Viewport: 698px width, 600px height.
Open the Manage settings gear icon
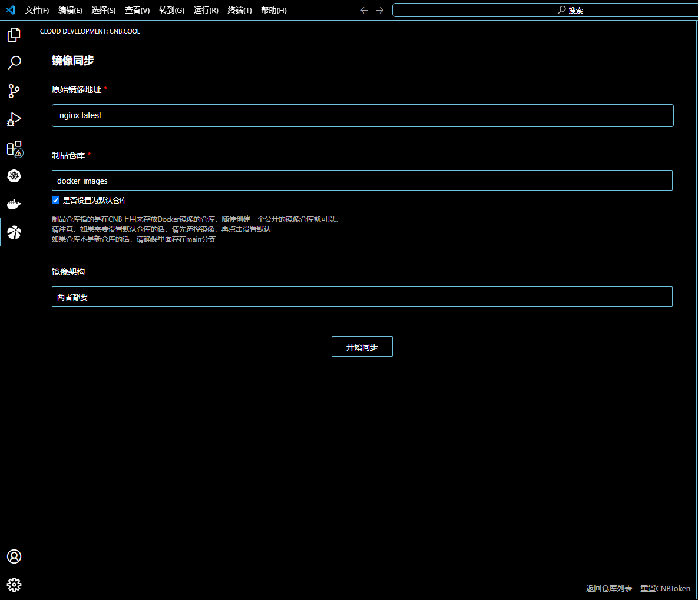14,585
